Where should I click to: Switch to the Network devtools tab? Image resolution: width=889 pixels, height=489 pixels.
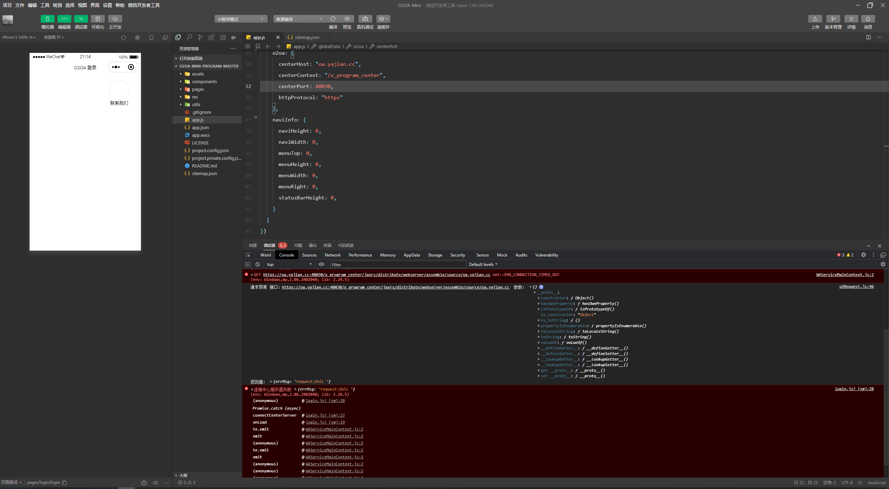tap(332, 255)
